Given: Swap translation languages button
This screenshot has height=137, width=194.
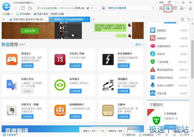Looking at the screenshot, I should pyautogui.click(x=103, y=131).
